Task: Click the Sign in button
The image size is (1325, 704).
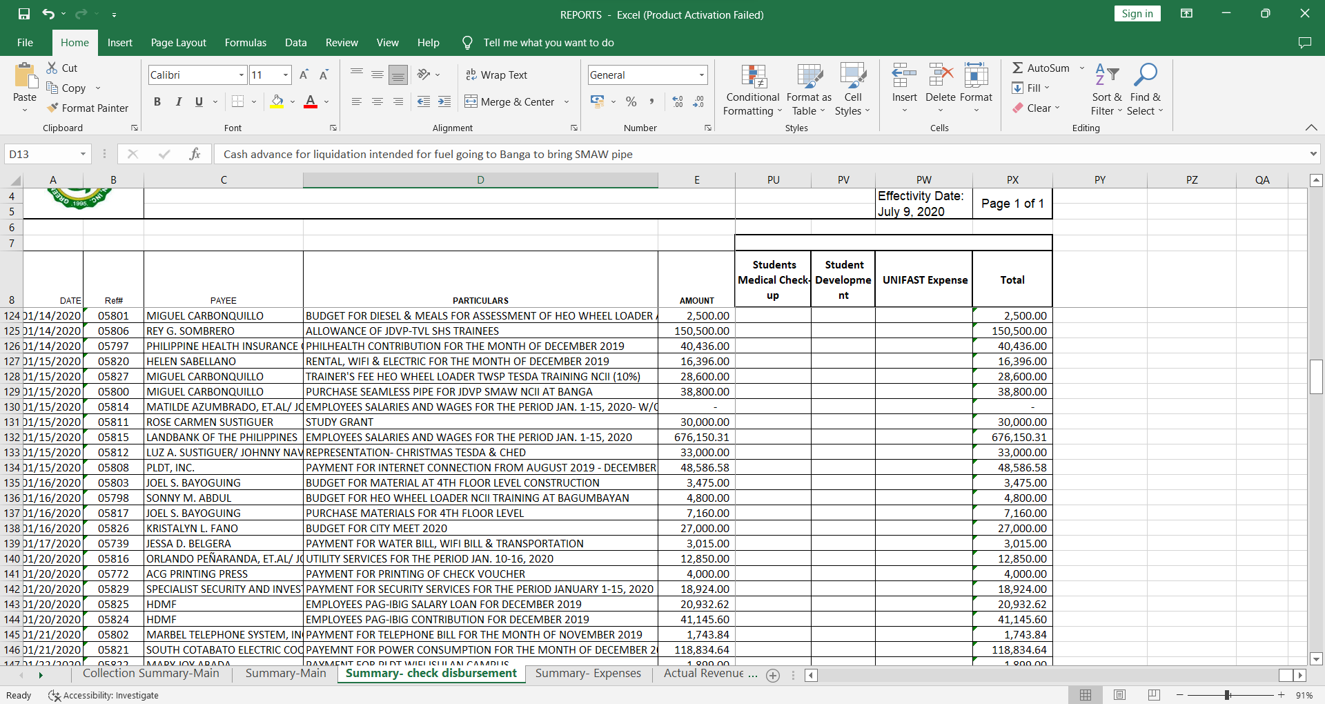Action: (x=1137, y=14)
